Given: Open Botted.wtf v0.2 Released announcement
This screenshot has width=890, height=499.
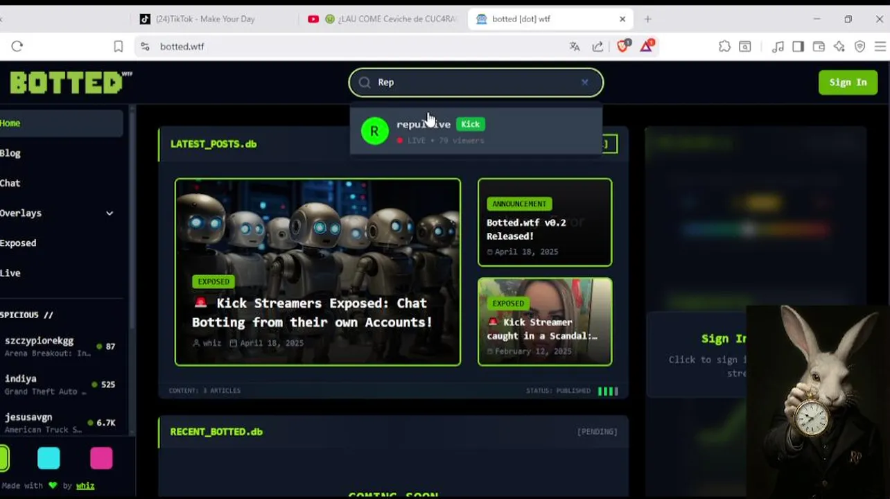Looking at the screenshot, I should coord(545,222).
